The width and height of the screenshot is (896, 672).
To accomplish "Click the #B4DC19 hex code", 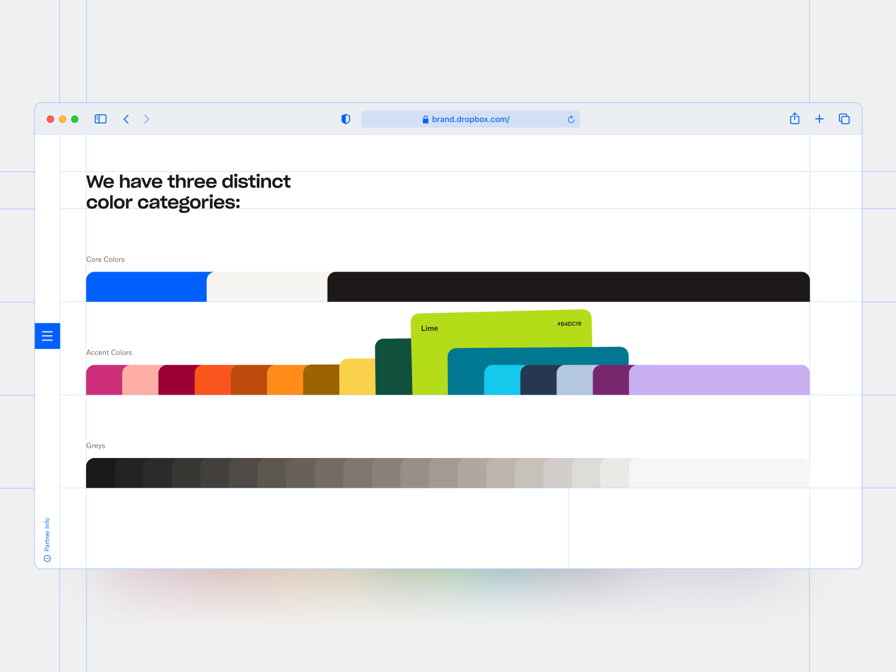I will coord(569,324).
